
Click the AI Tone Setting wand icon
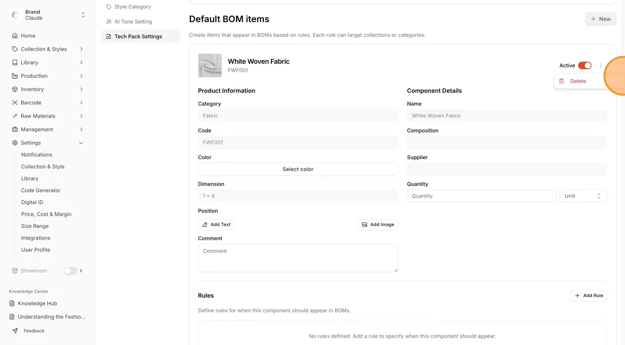coord(108,22)
